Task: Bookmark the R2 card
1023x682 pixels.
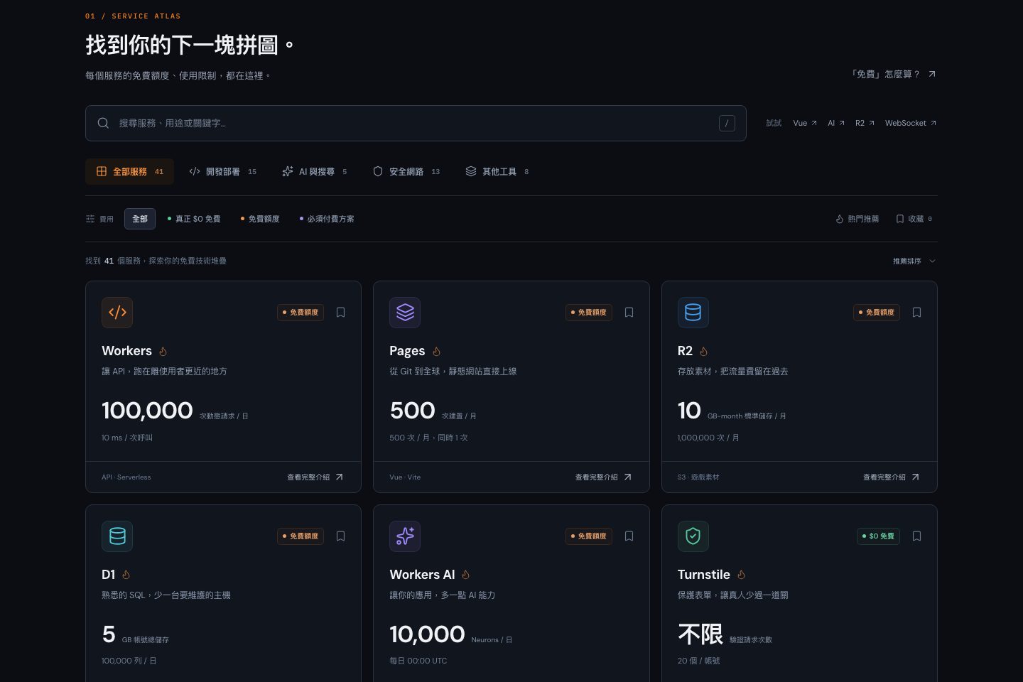Action: pos(916,312)
